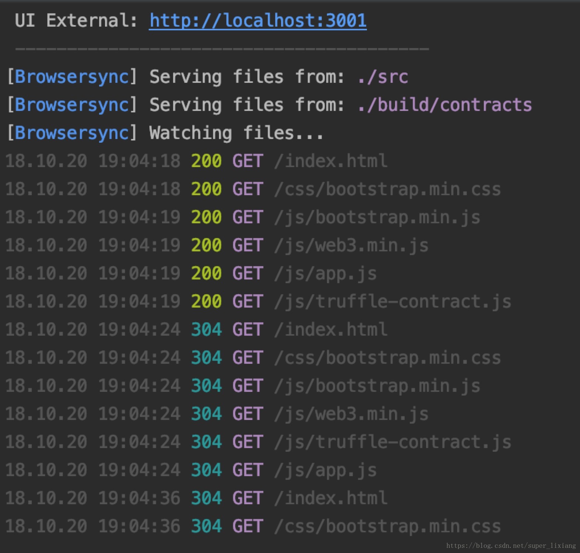Select the 19:04:36 304 /index.html entry
Screen dimensions: 580x553
196,498
